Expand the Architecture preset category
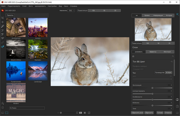Viewport: 180px width, 116px height. point(16,28)
